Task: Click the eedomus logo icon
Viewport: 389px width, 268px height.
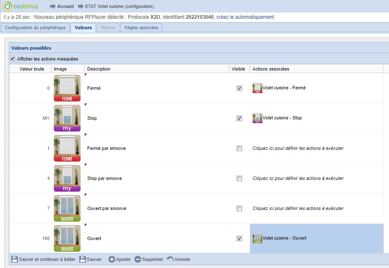Action: (x=8, y=6)
